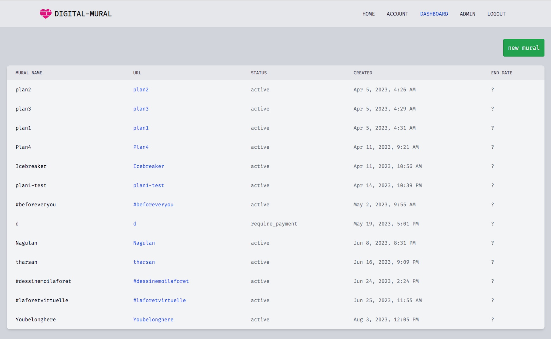Visit the #dessinemoilaforet mural link

pos(161,281)
